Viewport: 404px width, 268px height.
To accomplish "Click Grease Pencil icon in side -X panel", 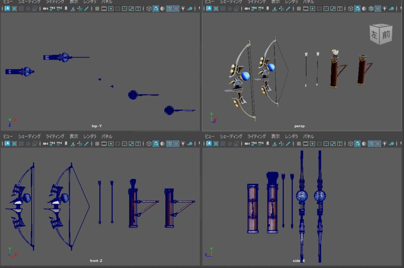I will click(x=288, y=143).
